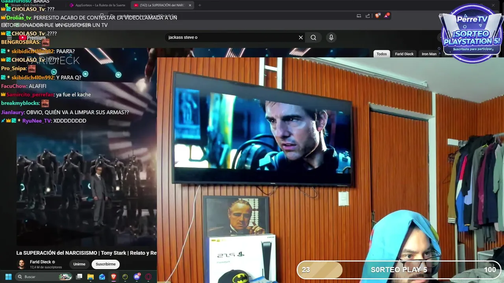Switch to the AppSorteos La Ruleta tab

point(97,5)
